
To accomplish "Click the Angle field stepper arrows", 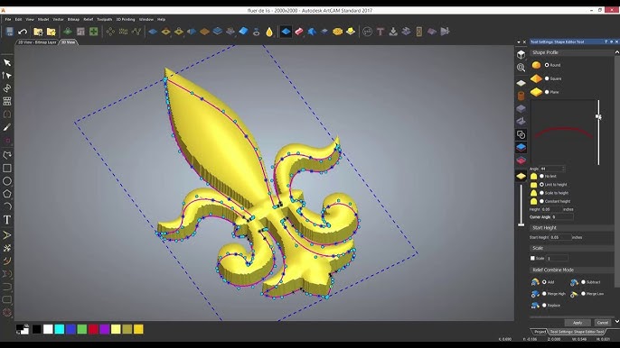I will [x=563, y=169].
